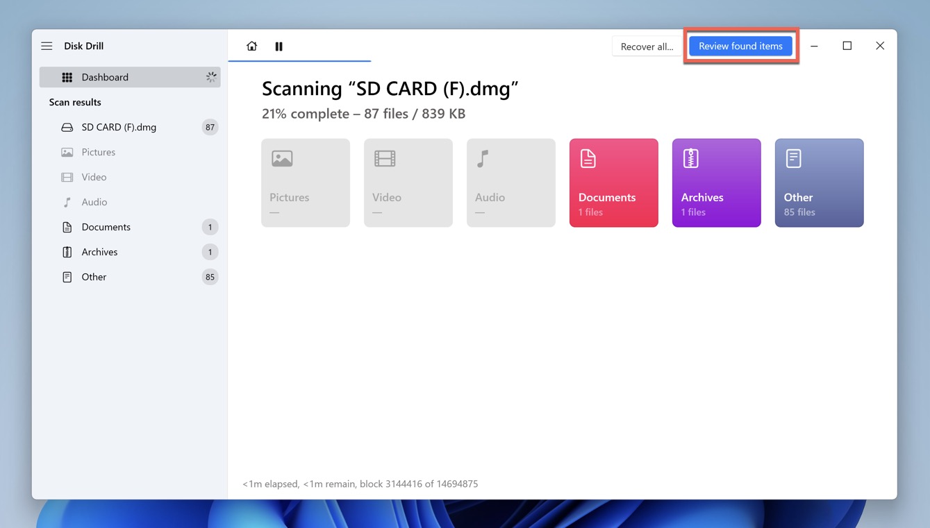Open Video in sidebar
The width and height of the screenshot is (930, 528).
(130, 177)
